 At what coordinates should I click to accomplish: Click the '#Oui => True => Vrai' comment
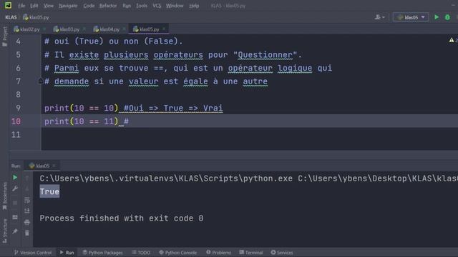coord(173,108)
